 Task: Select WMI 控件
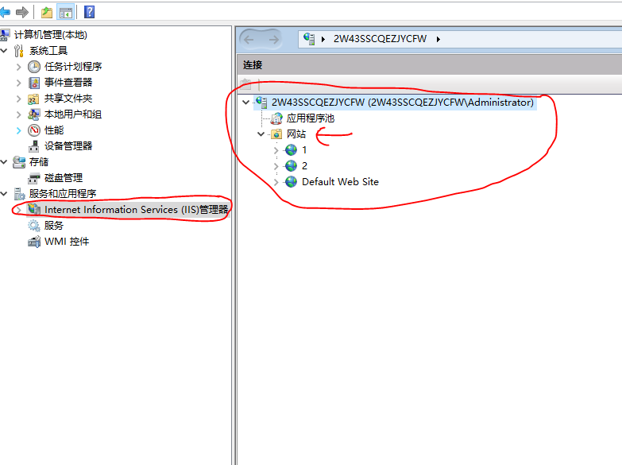coord(67,242)
